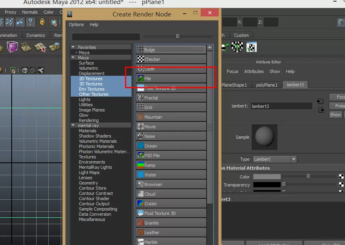Click the polygon cube shelf icon
The image size is (345, 245).
(x=12, y=47)
